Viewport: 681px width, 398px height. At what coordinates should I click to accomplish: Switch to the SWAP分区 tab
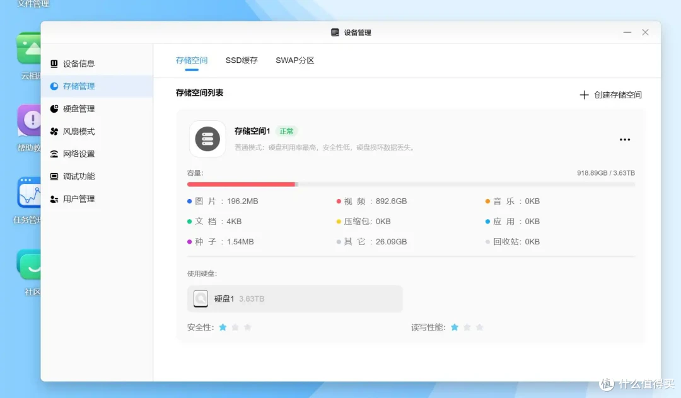[x=295, y=60]
